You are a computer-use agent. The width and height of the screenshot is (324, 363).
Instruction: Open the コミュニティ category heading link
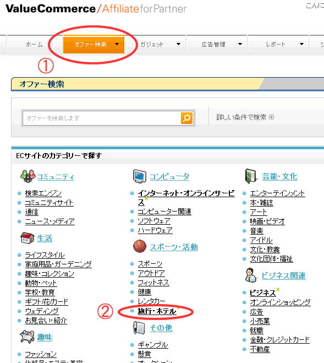click(x=56, y=177)
